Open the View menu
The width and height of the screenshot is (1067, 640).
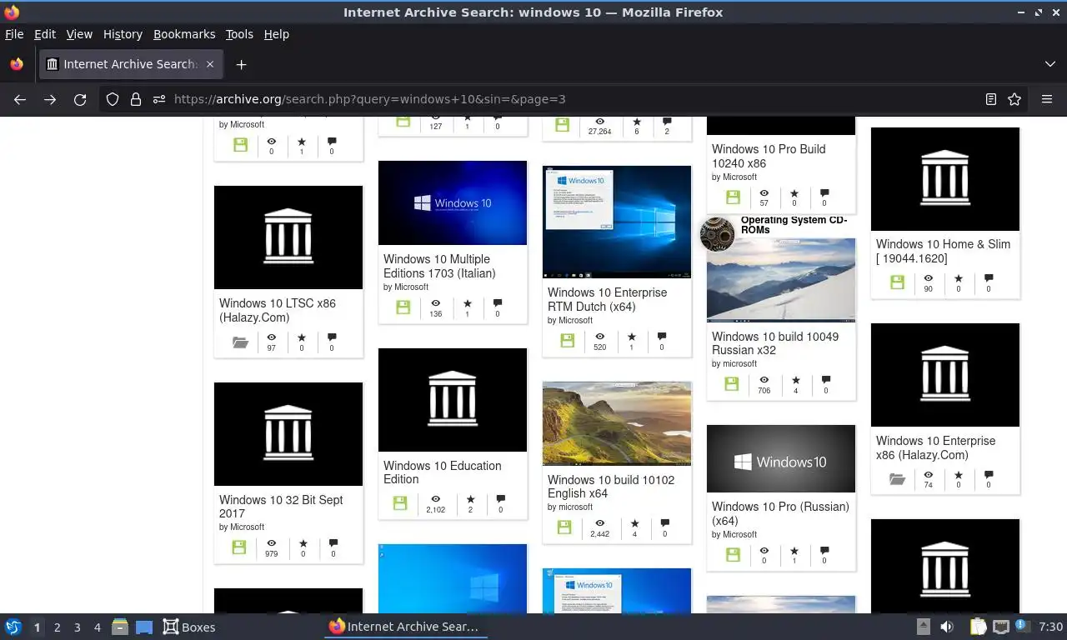coord(79,34)
